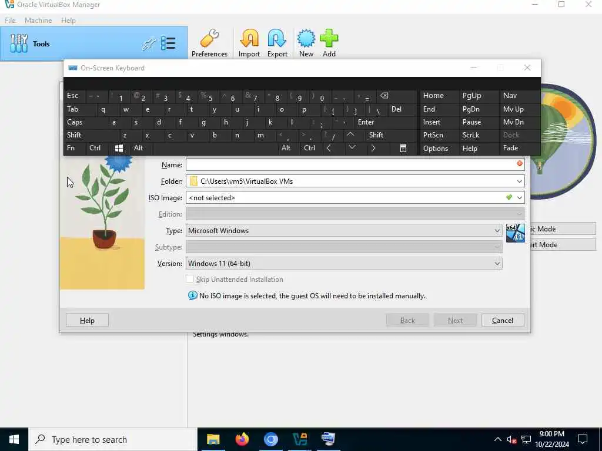Click the Next button

pos(455,320)
